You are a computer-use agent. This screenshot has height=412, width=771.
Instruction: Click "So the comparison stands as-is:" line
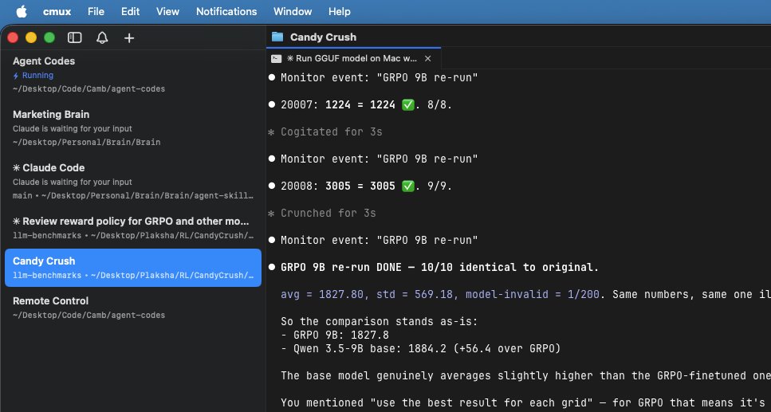tap(379, 321)
